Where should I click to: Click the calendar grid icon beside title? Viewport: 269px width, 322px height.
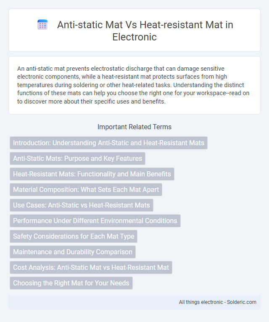[42, 25]
